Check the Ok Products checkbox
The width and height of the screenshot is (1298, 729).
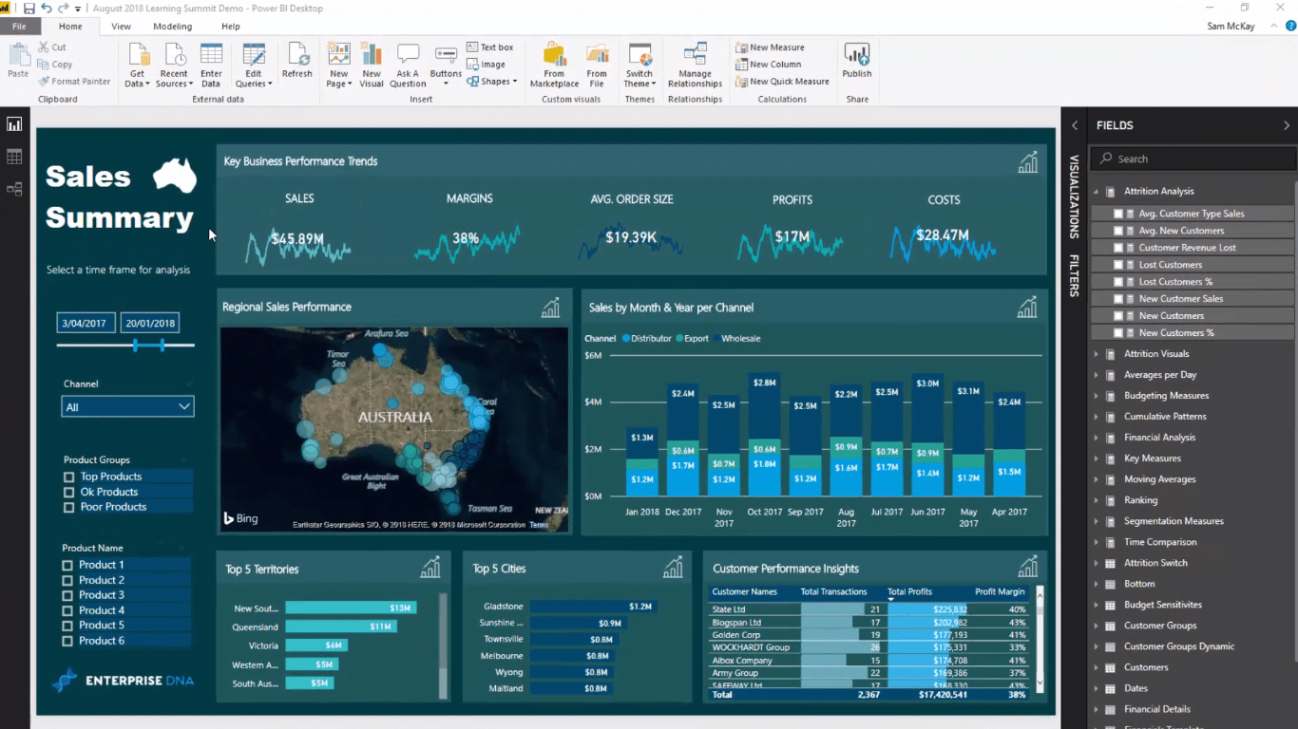[x=68, y=493]
